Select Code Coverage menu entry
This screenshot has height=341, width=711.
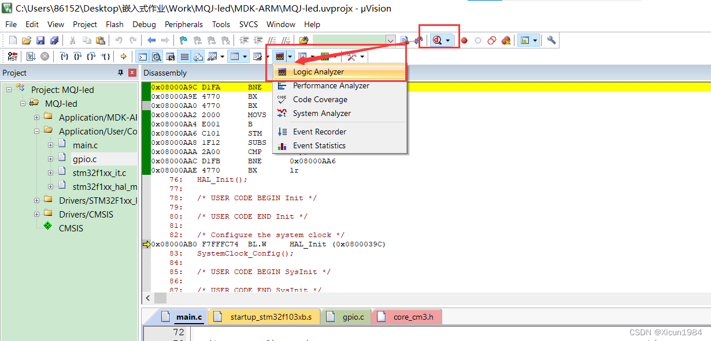click(340, 99)
